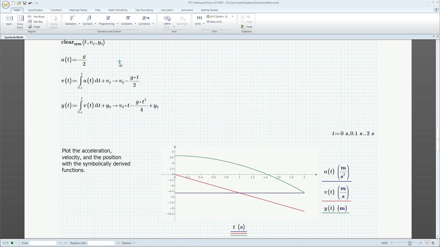
Task: Switch to Page view layout
Action: coord(427,243)
